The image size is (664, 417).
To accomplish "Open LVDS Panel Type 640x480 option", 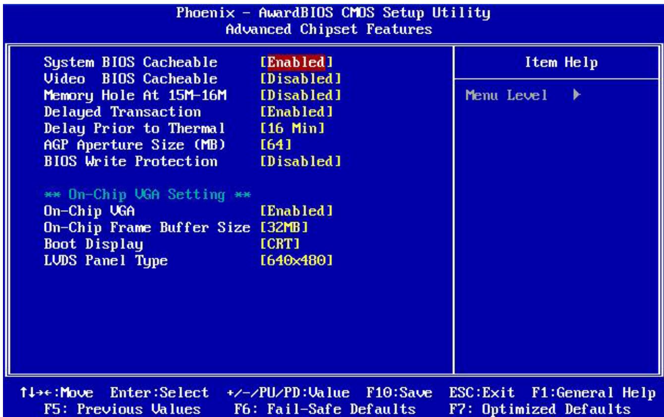I will pos(296,260).
